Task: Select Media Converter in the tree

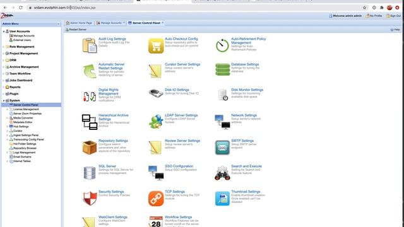Action: (x=23, y=118)
